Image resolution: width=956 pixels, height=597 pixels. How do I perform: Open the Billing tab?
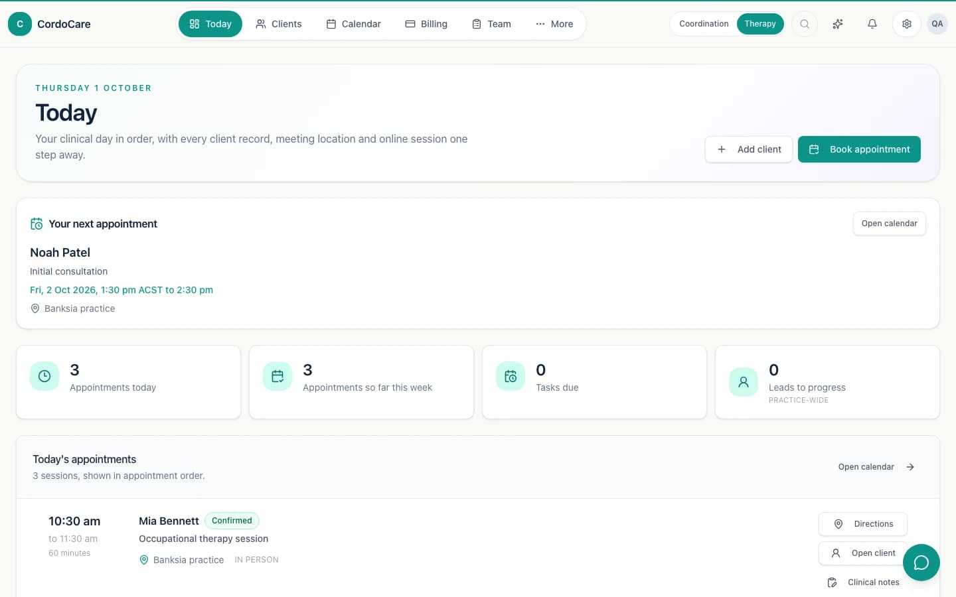click(426, 24)
